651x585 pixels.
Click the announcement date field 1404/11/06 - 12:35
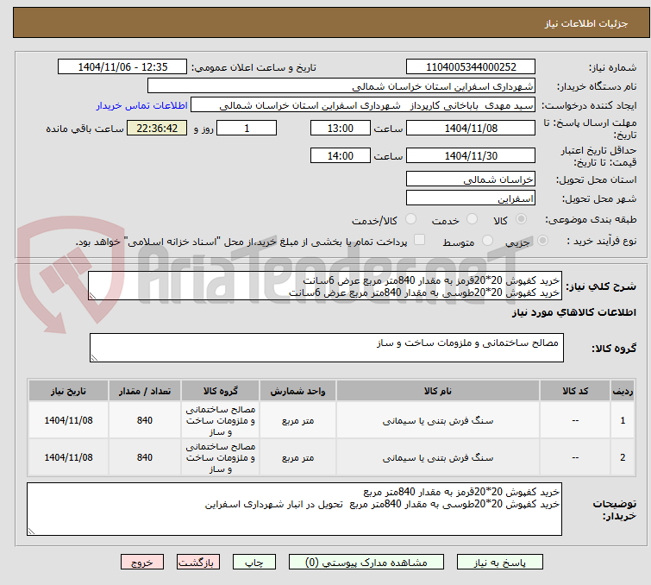(x=122, y=67)
